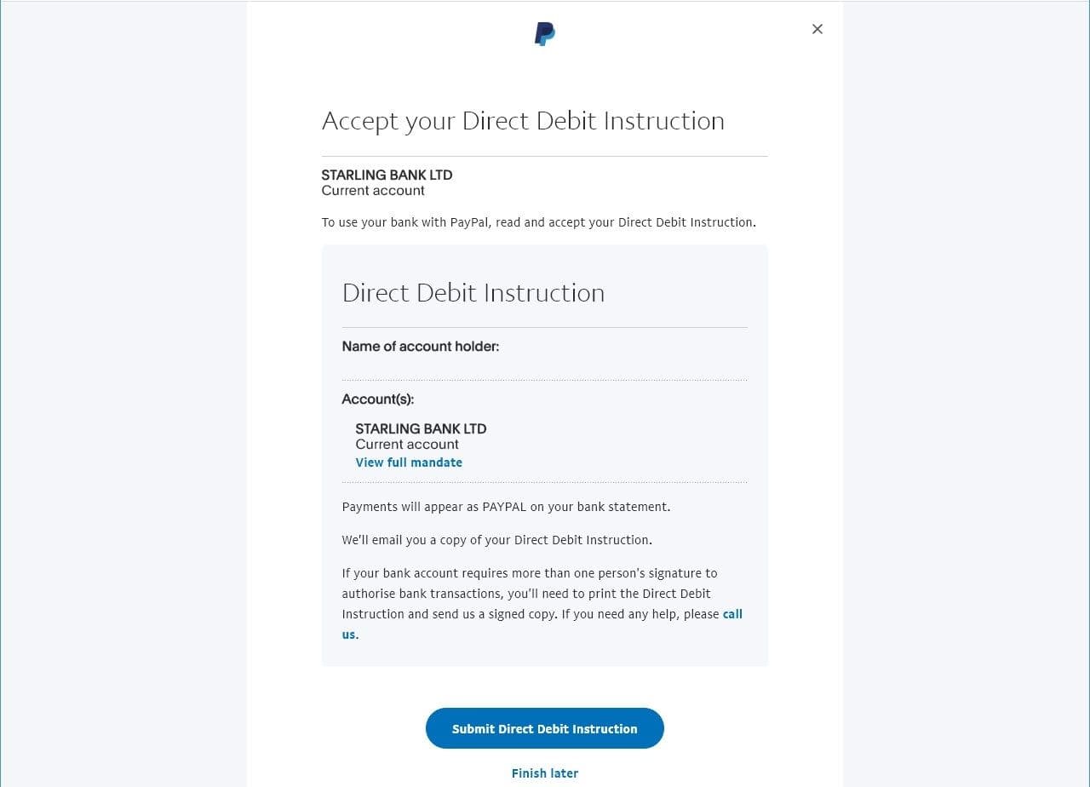Open the View full mandate link
This screenshot has height=787, width=1090.
(x=409, y=462)
